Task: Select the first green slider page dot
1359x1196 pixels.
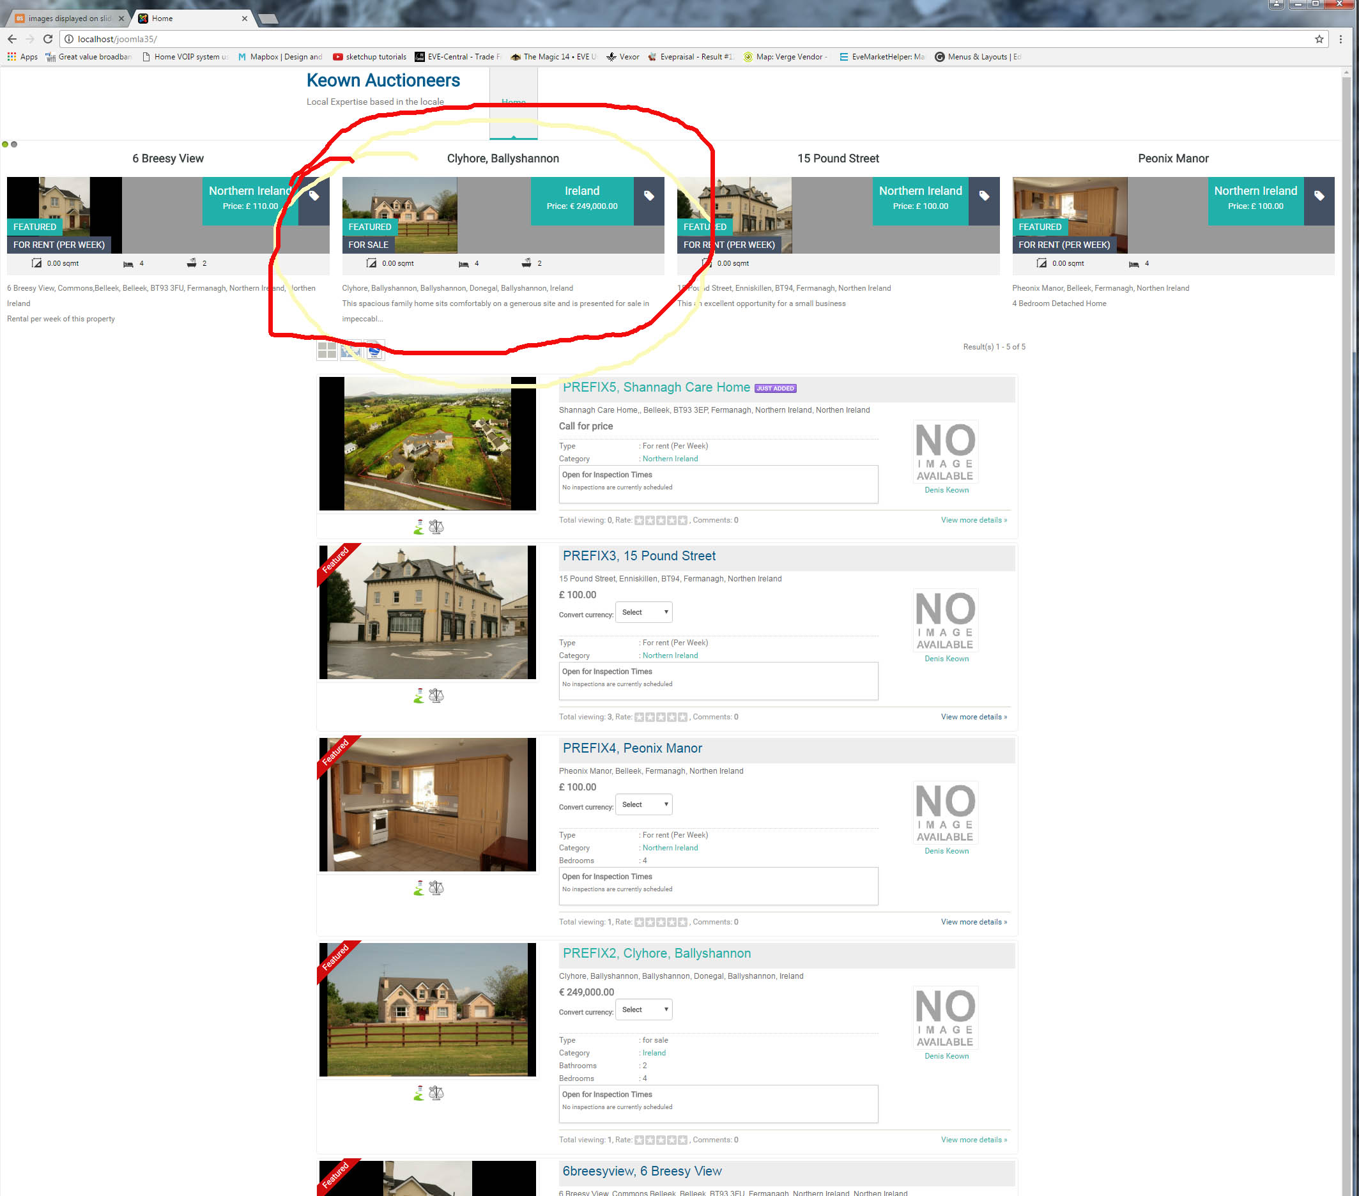Action: coord(5,144)
